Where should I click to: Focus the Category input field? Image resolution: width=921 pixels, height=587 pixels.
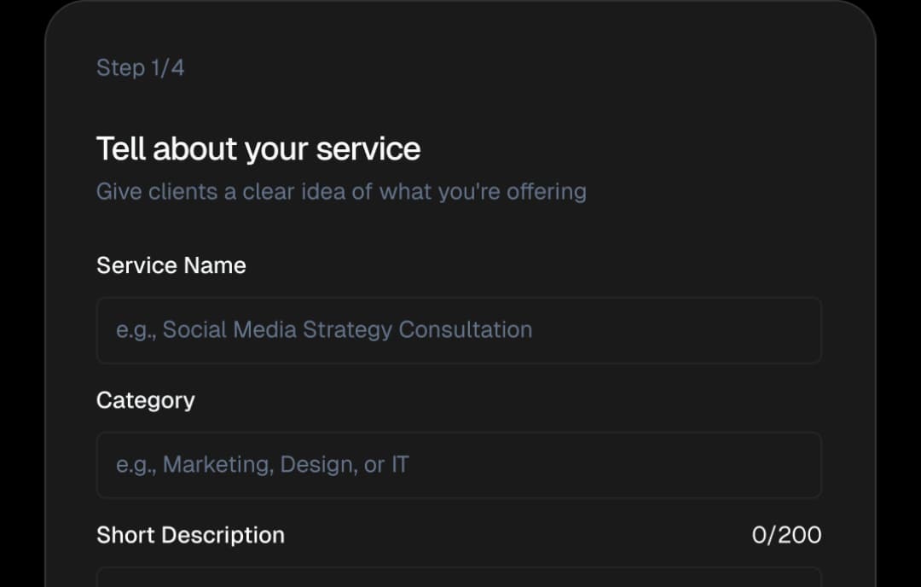click(x=459, y=465)
